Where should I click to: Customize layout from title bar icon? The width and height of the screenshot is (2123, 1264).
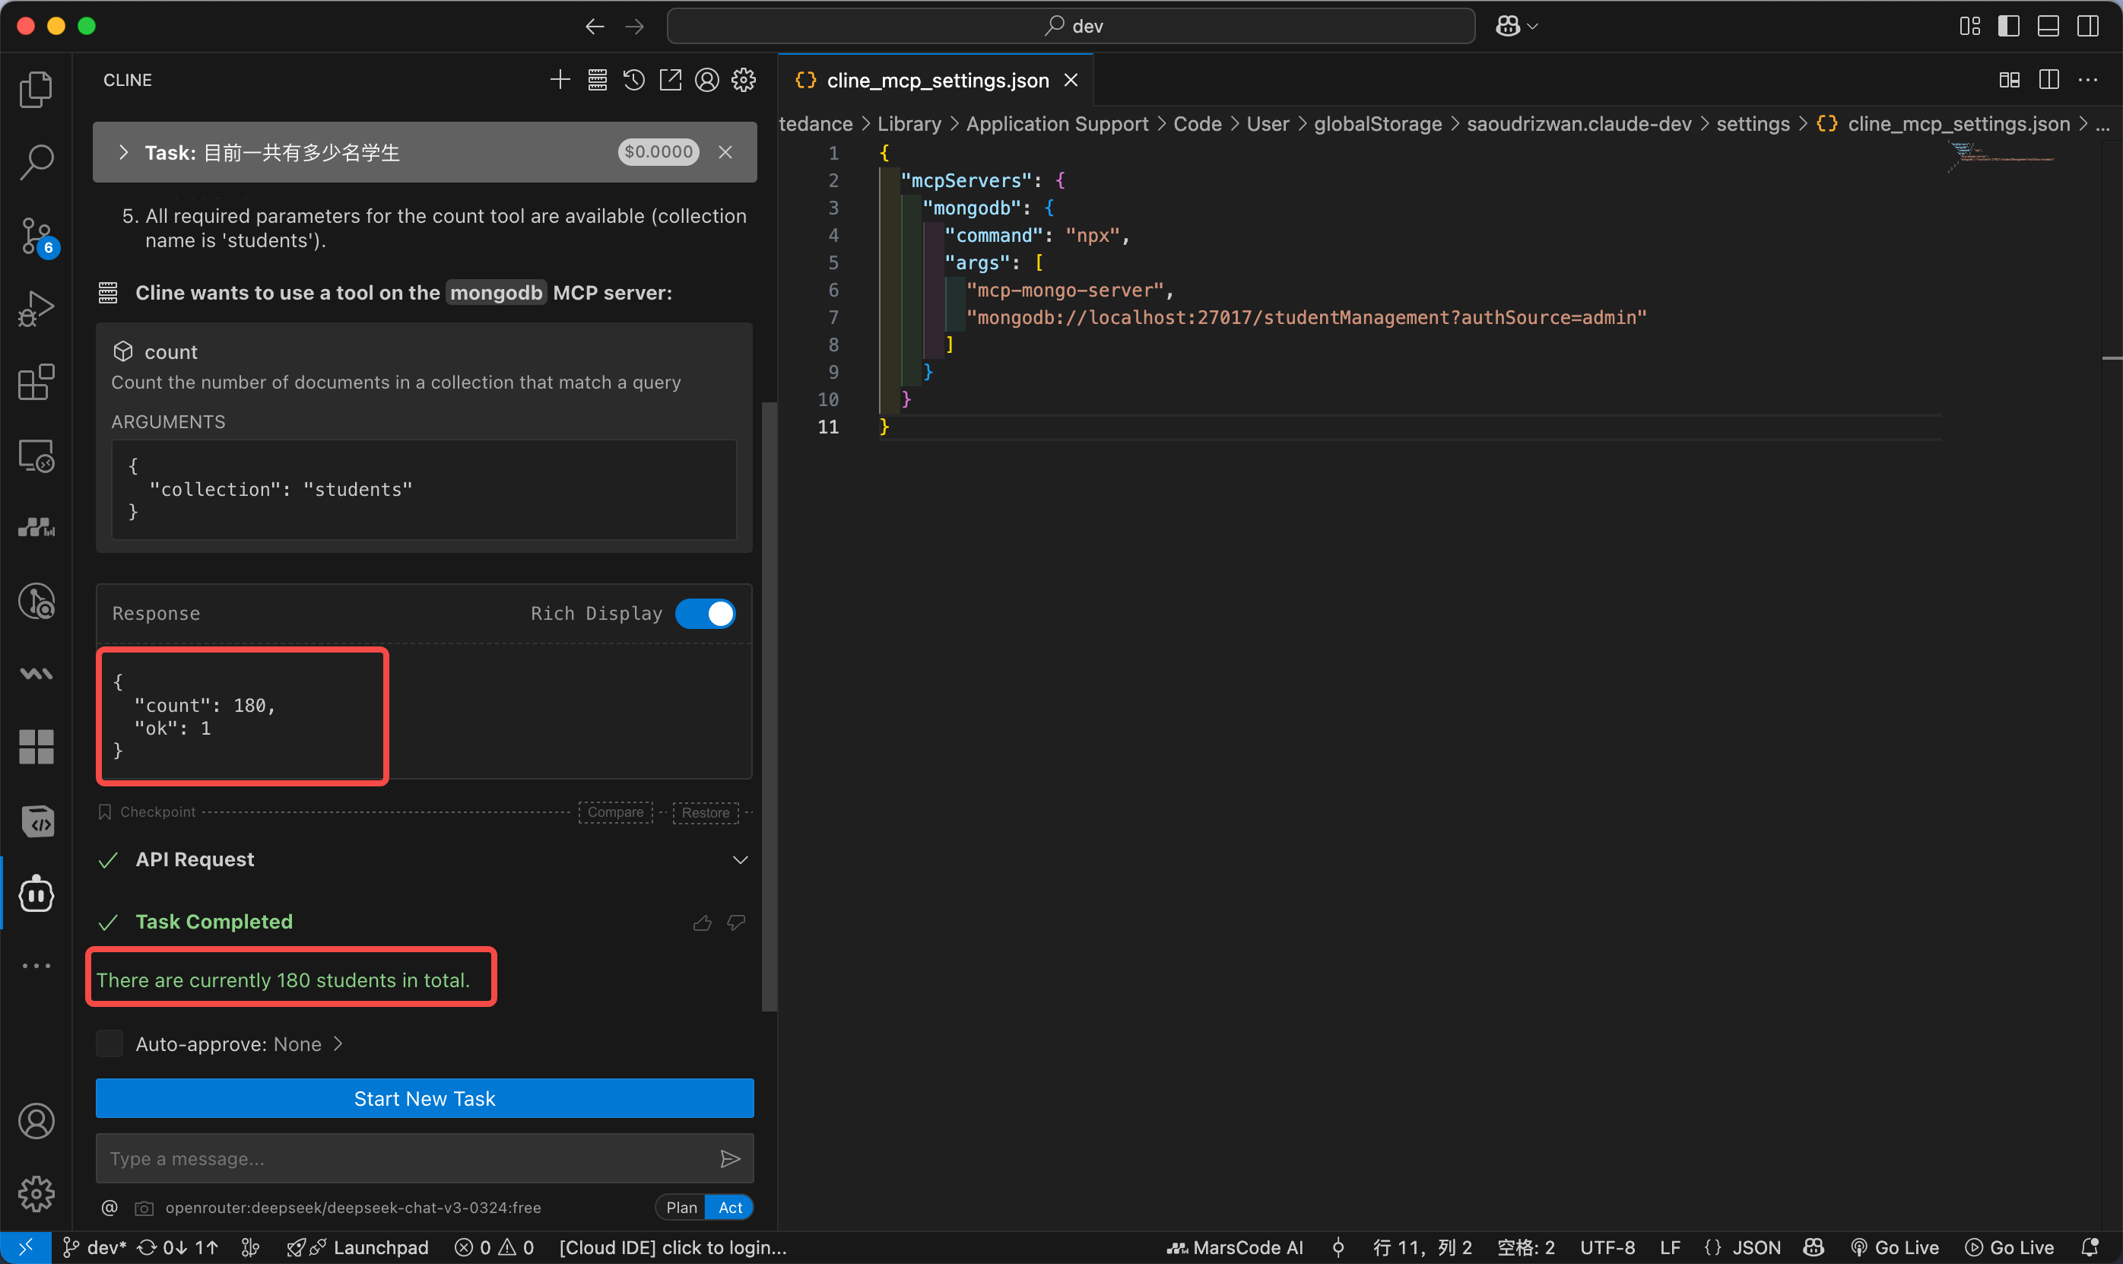pos(1969,27)
